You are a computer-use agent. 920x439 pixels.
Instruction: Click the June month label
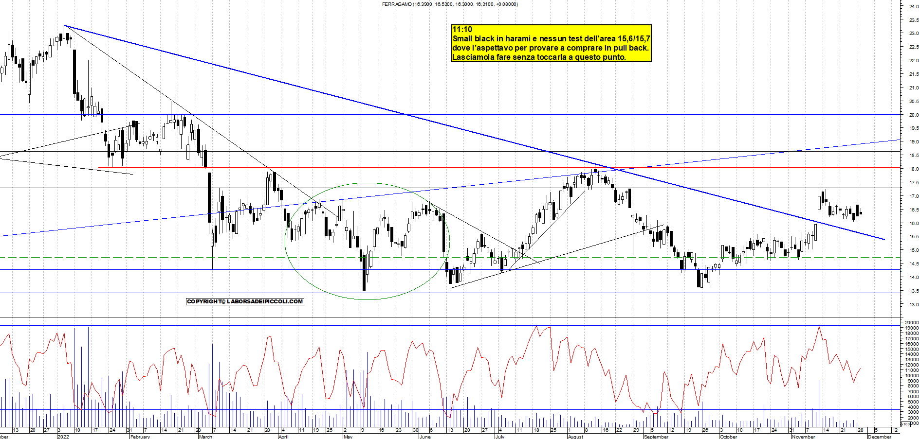tap(425, 437)
